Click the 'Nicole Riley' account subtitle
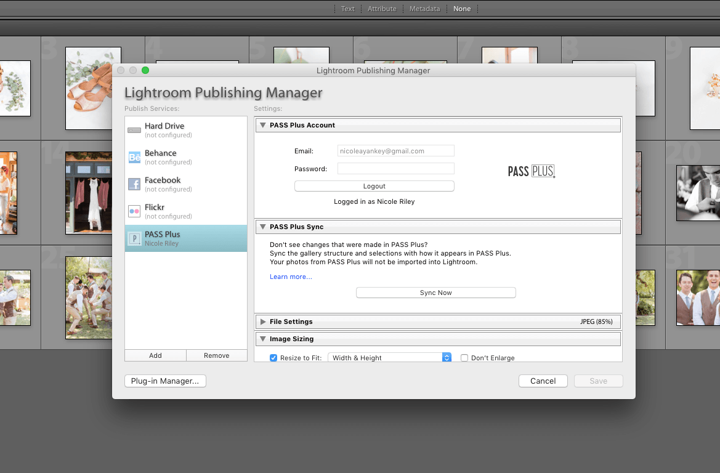This screenshot has width=720, height=473. (x=161, y=243)
